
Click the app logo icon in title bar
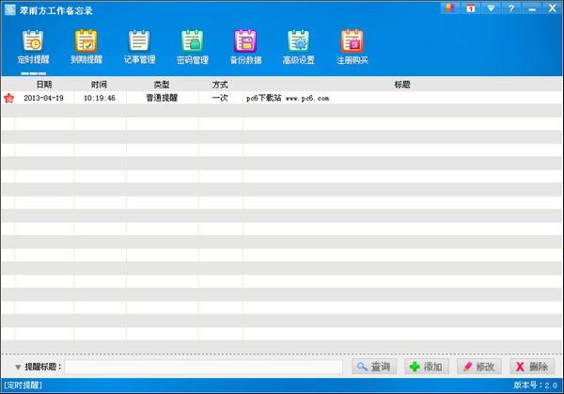(10, 9)
